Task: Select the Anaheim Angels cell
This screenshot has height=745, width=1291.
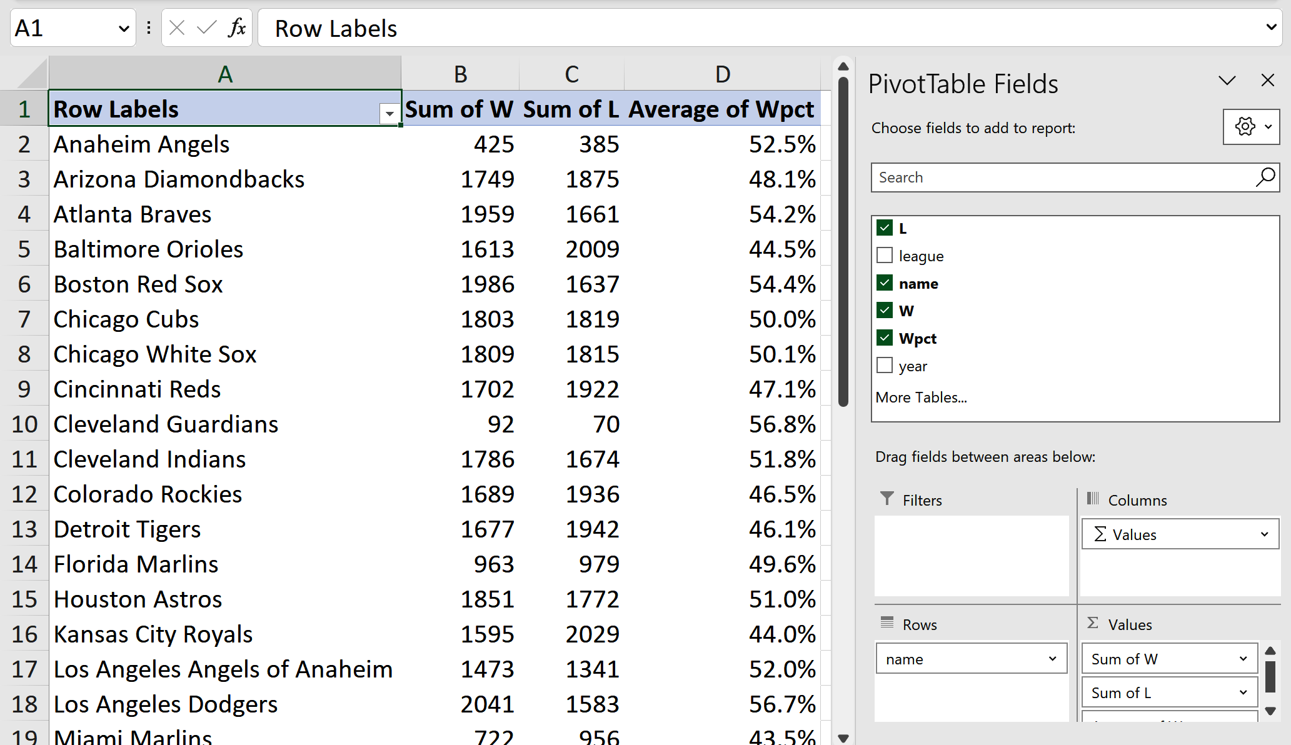Action: point(225,144)
